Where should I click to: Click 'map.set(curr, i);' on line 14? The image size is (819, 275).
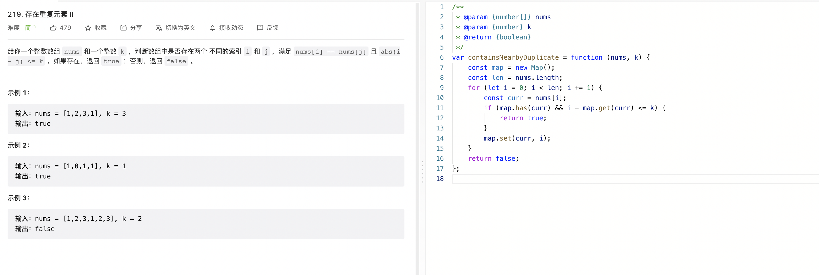517,139
